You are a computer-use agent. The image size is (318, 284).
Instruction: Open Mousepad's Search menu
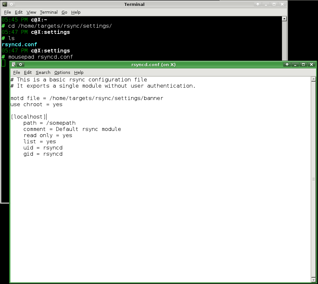tap(43, 73)
